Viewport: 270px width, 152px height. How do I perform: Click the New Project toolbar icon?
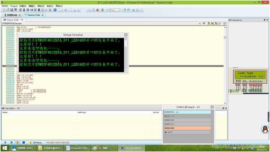pos(4,10)
